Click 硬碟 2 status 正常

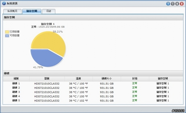(135, 88)
